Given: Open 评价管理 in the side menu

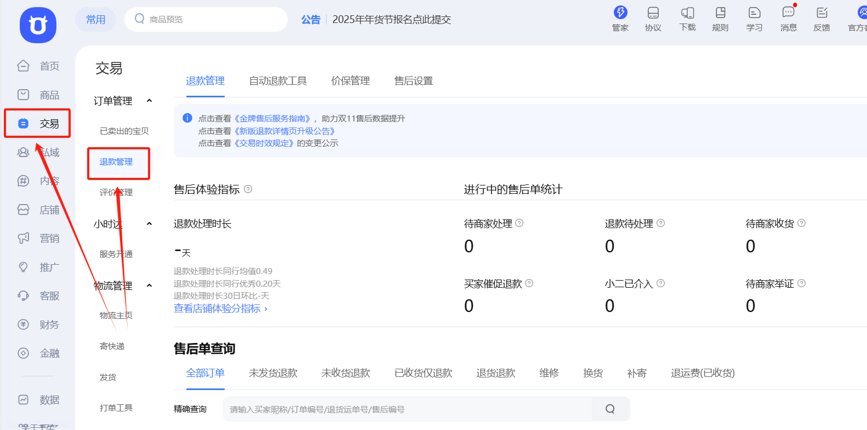Looking at the screenshot, I should point(116,193).
